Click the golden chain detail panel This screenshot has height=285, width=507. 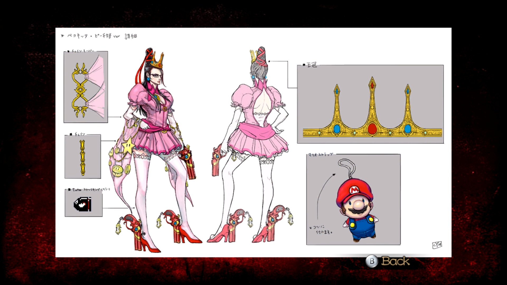pyautogui.click(x=83, y=157)
